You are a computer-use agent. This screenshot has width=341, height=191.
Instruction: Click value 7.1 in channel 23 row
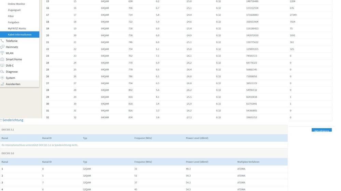click(x=157, y=56)
